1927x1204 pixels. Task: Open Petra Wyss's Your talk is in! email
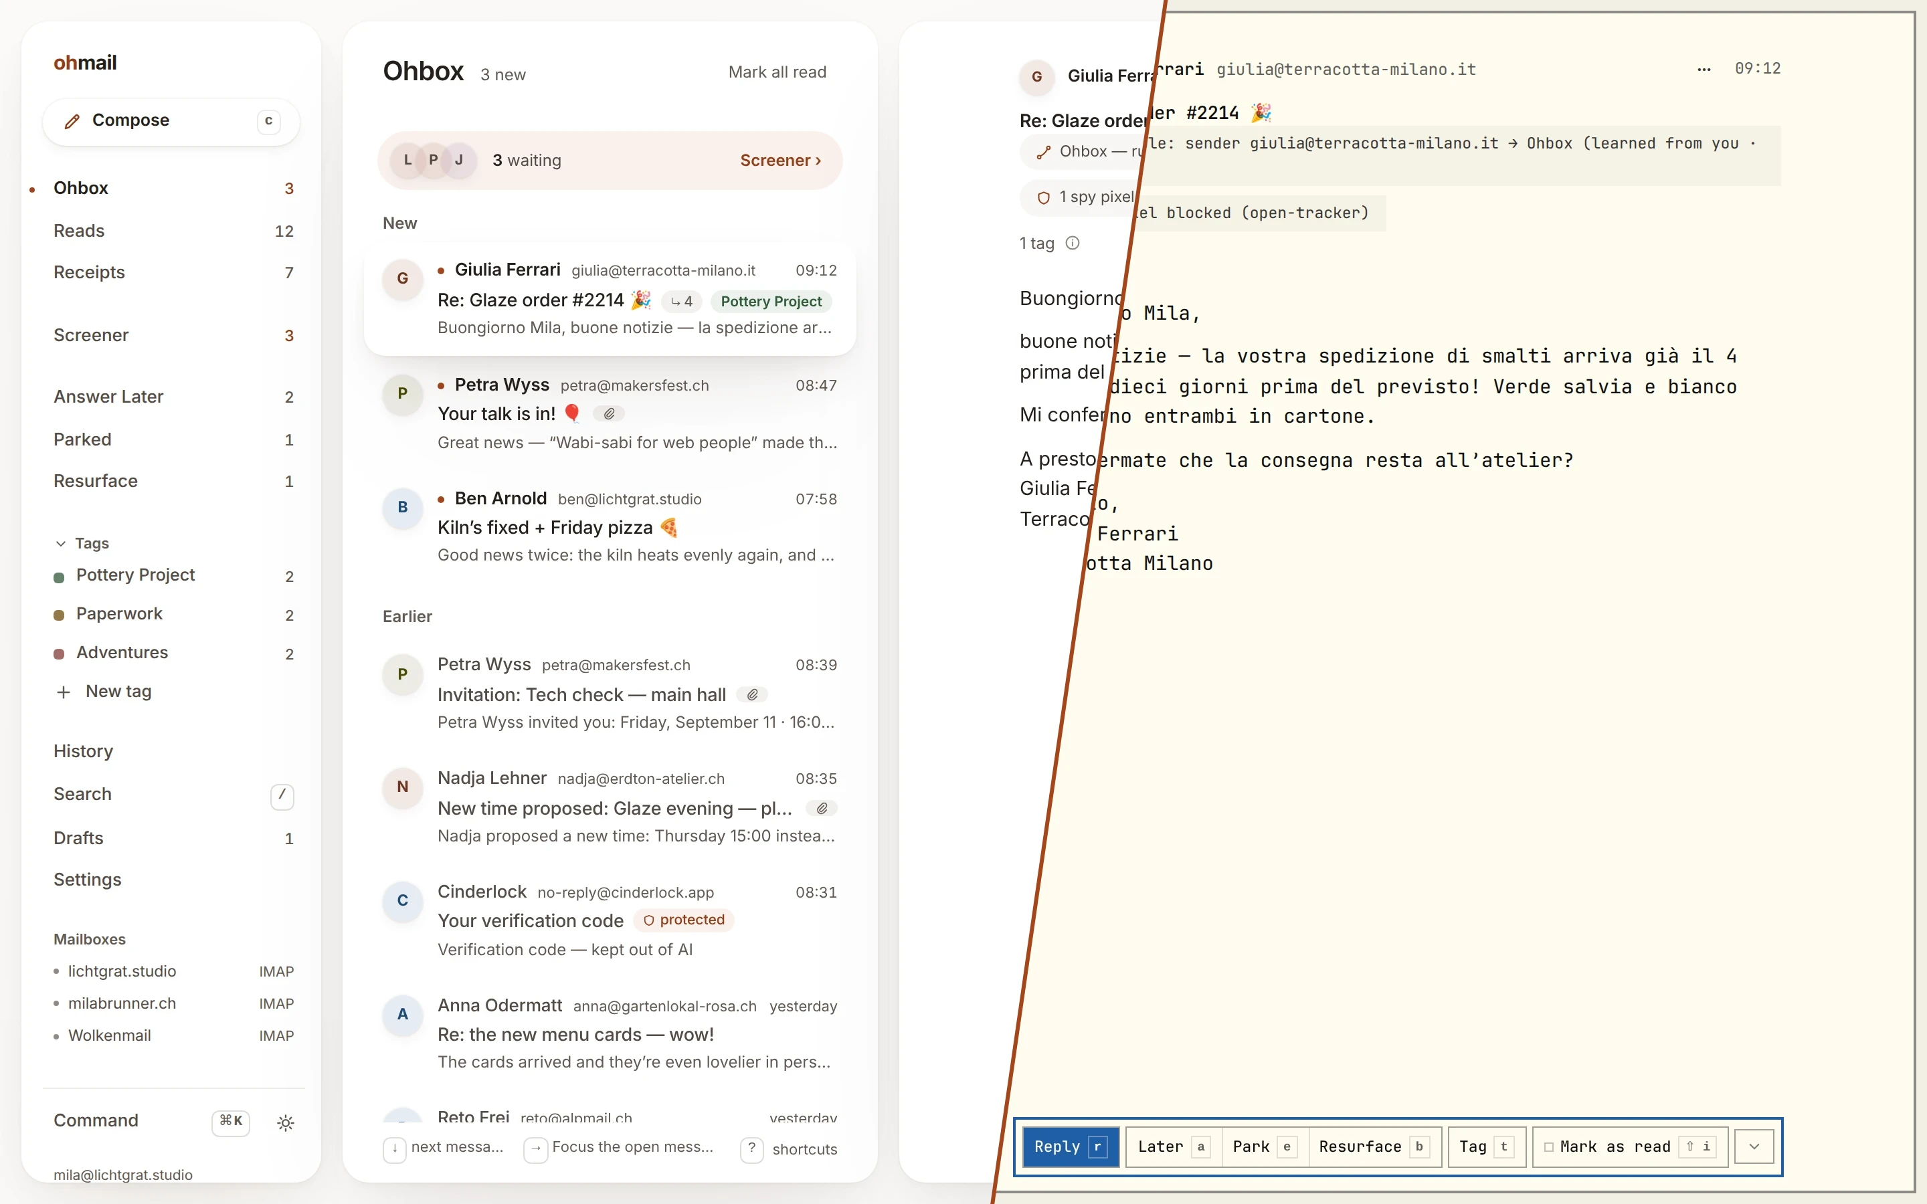610,413
